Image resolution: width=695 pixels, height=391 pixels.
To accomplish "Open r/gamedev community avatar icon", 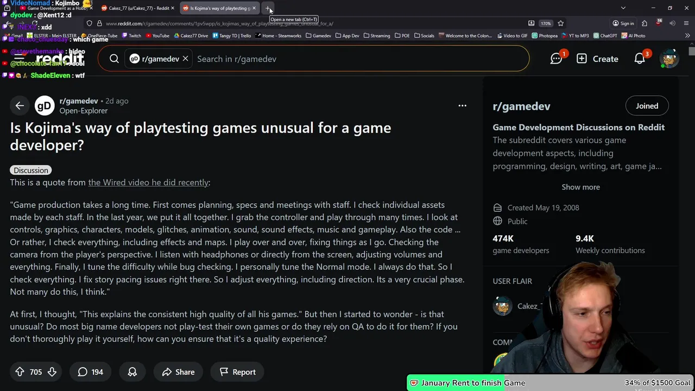I will [45, 106].
